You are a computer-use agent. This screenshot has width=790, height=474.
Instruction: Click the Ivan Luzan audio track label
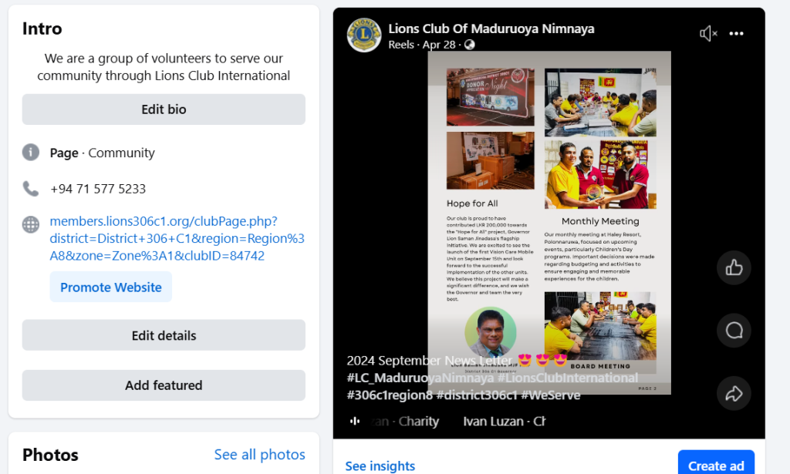coord(504,421)
